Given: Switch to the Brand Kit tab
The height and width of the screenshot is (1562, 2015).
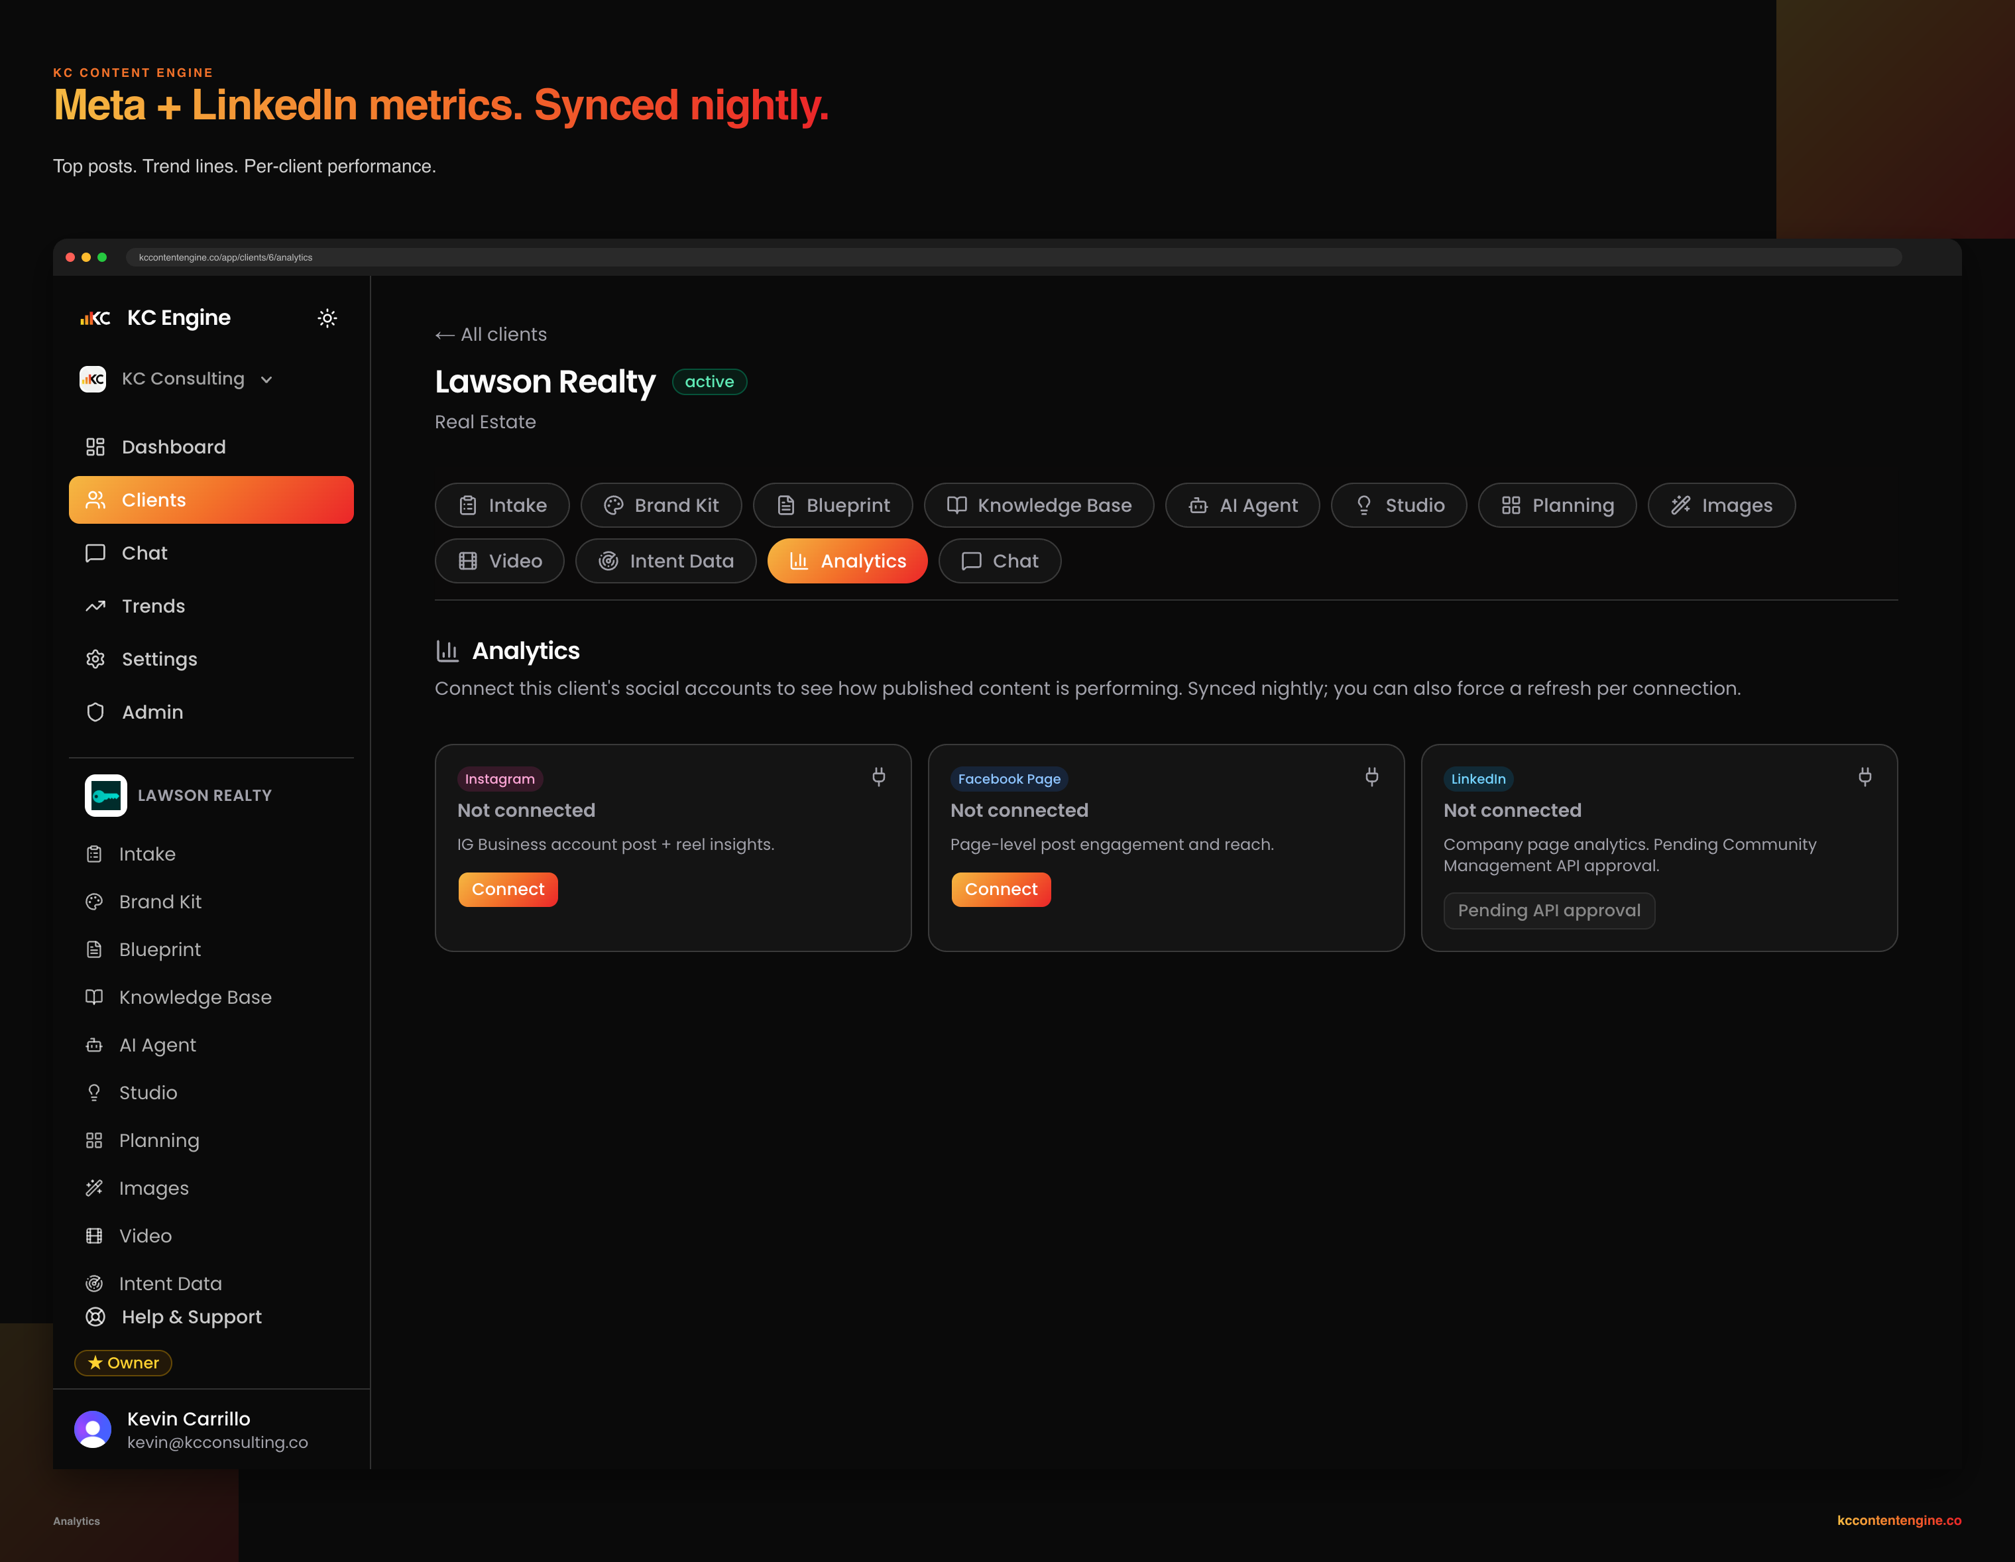Looking at the screenshot, I should [662, 506].
